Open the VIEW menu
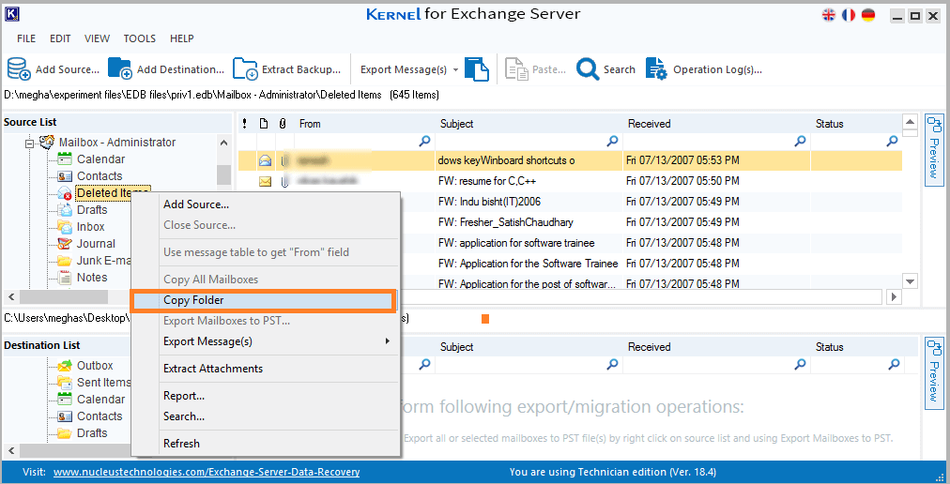950x484 pixels. [97, 38]
